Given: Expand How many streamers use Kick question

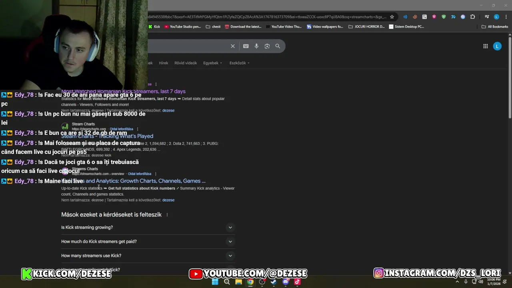Looking at the screenshot, I should [x=147, y=256].
